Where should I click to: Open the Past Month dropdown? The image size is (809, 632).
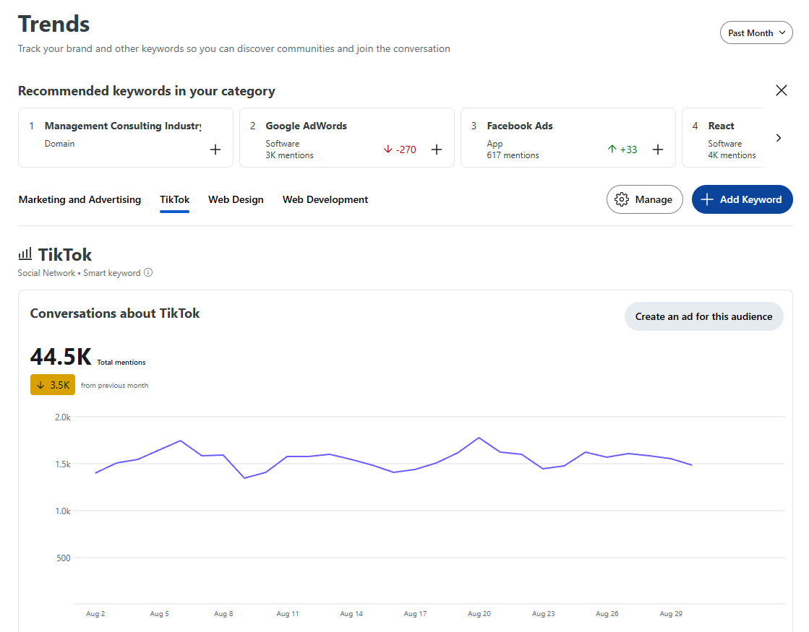756,33
